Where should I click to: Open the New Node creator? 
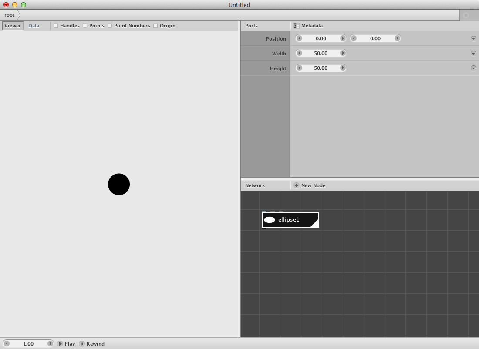[x=309, y=185]
